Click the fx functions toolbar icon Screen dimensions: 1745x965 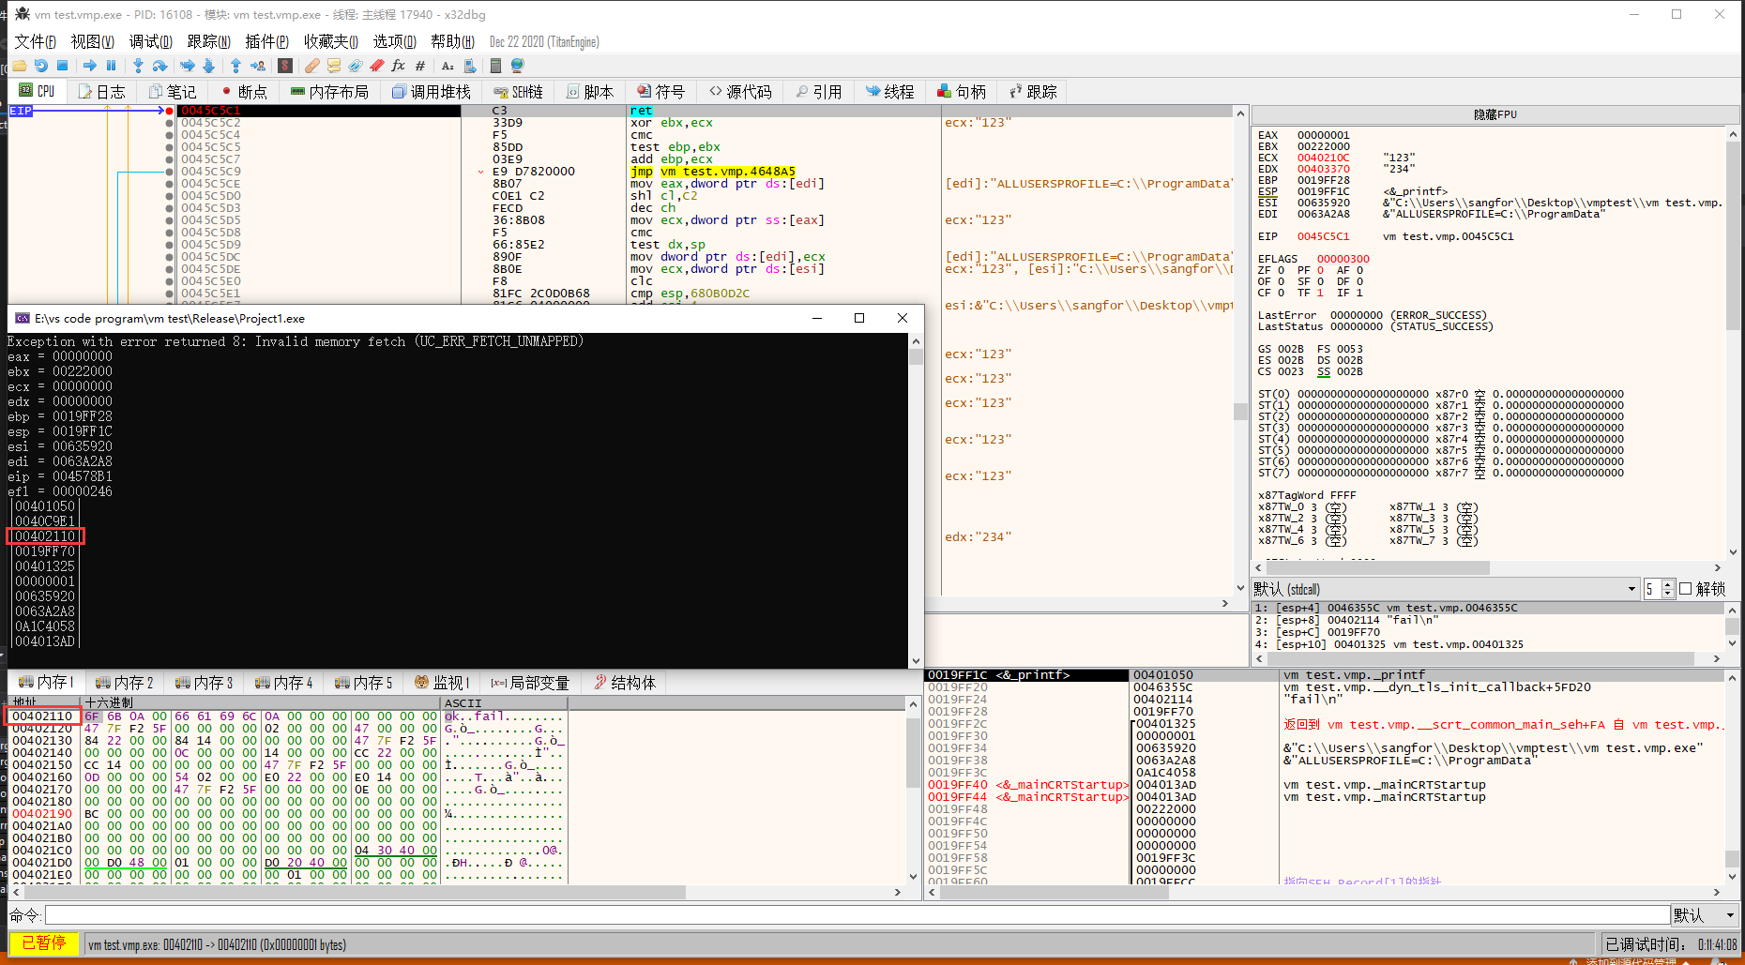[x=398, y=66]
